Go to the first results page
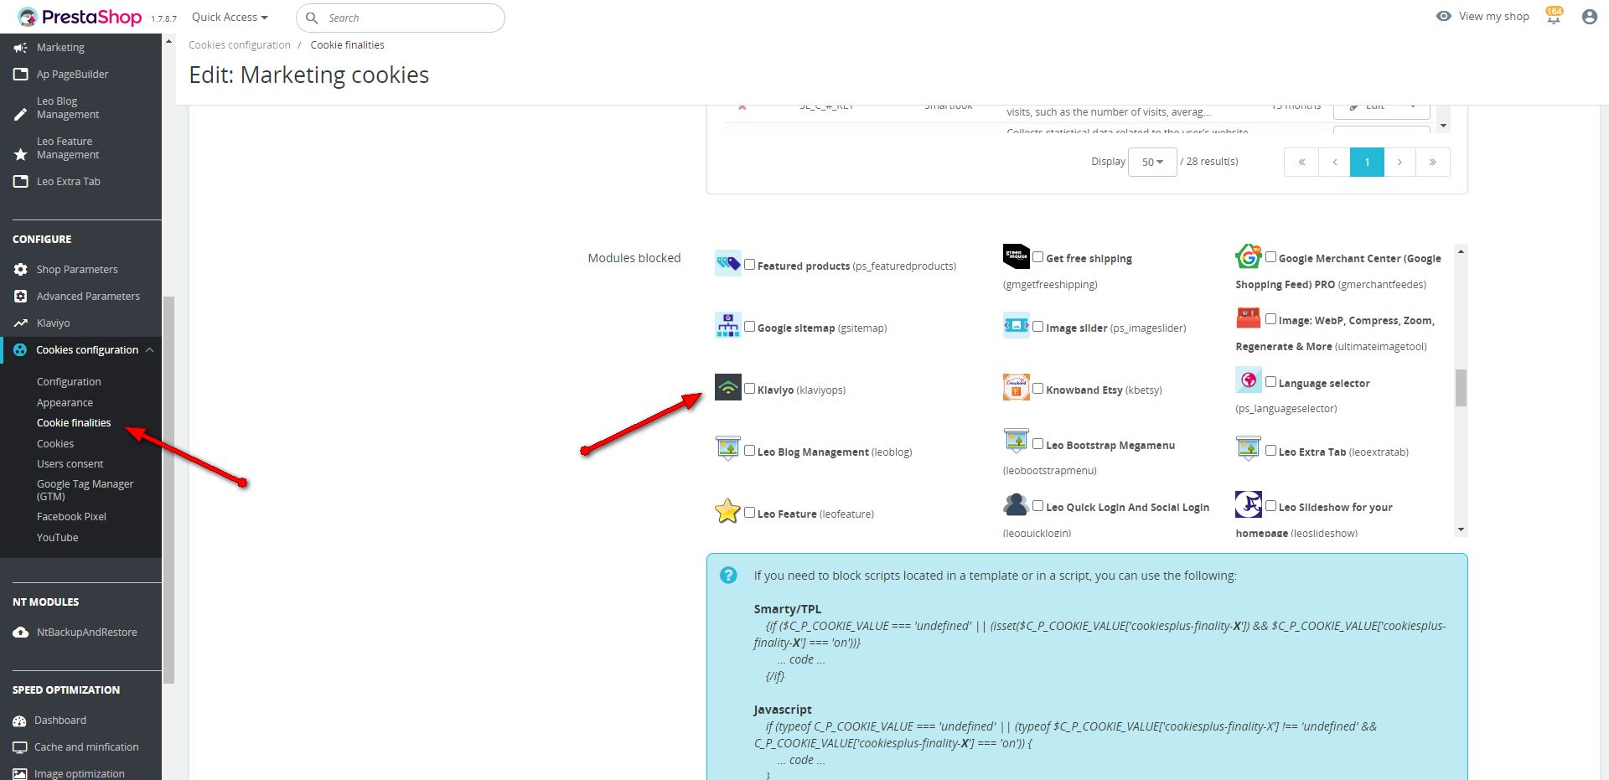This screenshot has height=780, width=1609. (x=1301, y=162)
